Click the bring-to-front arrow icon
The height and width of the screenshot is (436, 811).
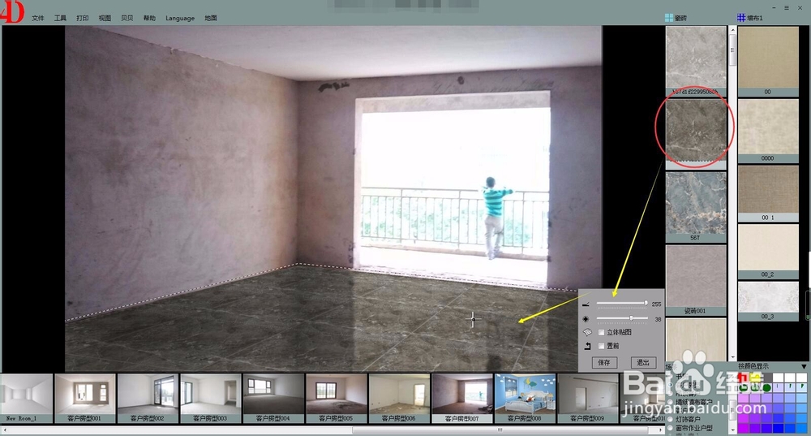tap(587, 346)
